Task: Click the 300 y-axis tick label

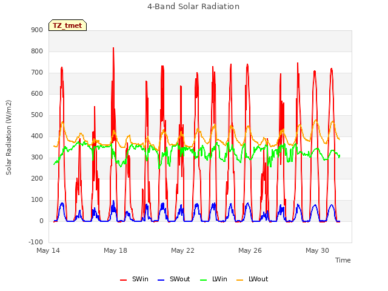Action: [x=37, y=158]
